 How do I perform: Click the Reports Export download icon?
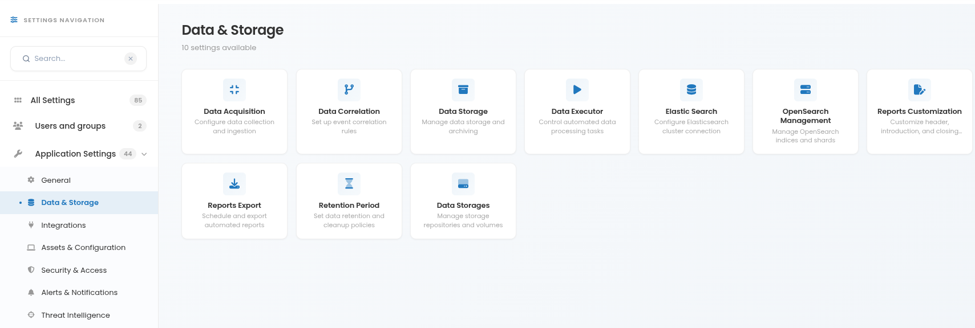click(234, 183)
